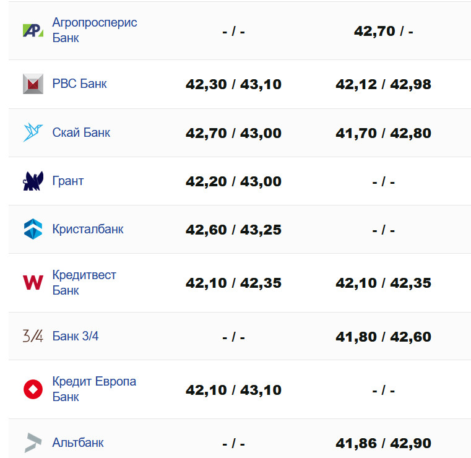Click РВС Банк rate 42,30 / 43,10
Viewport: 471px width, 458px height.
[233, 85]
